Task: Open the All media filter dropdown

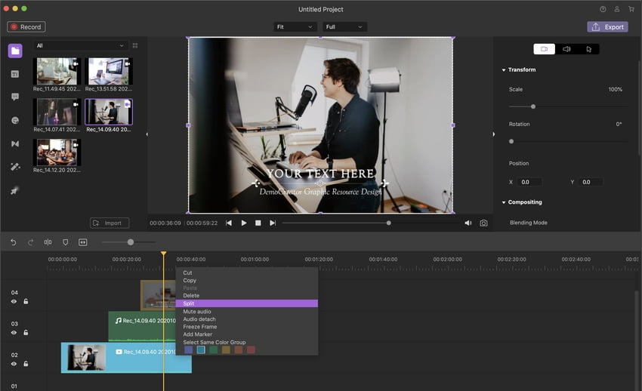Action: tap(80, 45)
